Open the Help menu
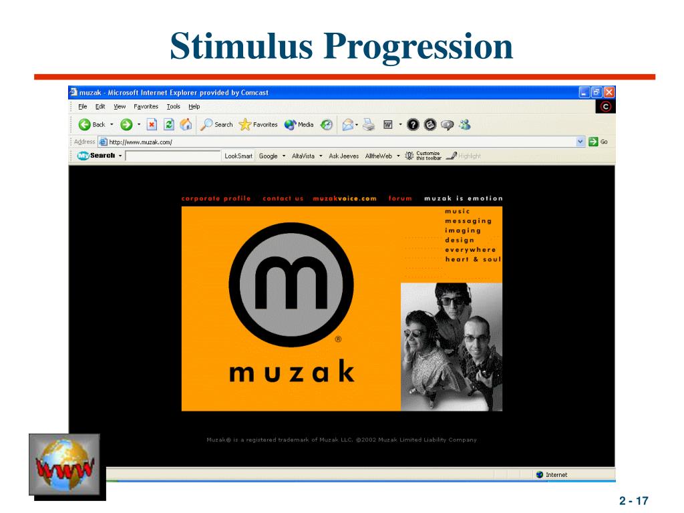Screen dimensions: 684x513 pos(194,106)
